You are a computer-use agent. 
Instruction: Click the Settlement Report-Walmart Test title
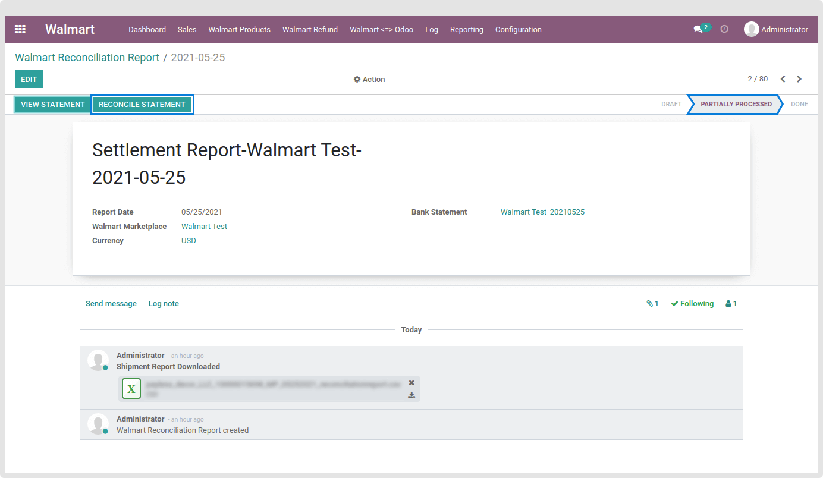click(227, 163)
